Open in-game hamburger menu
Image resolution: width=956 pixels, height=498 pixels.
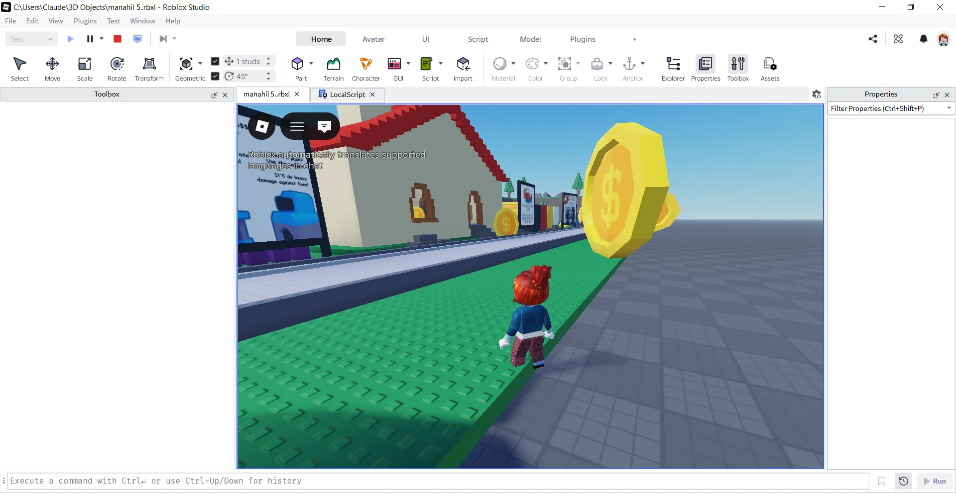pyautogui.click(x=297, y=126)
